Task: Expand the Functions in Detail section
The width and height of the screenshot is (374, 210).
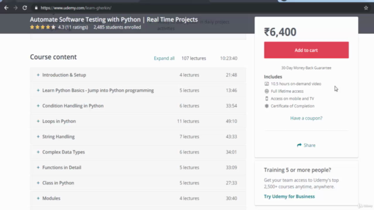Action: 138,167
